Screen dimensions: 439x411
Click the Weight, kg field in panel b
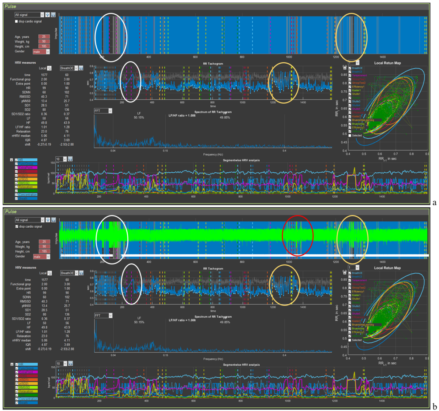44,247
